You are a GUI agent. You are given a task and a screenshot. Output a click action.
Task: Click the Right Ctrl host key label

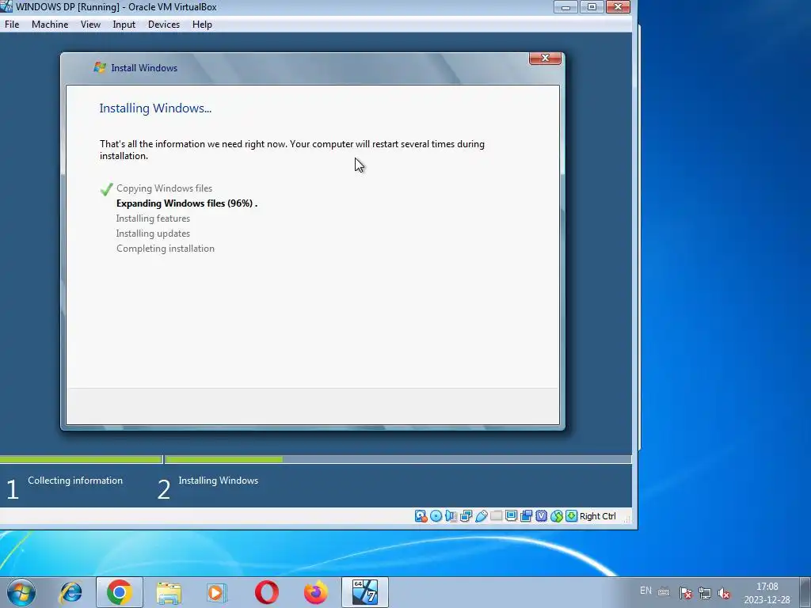(x=597, y=516)
